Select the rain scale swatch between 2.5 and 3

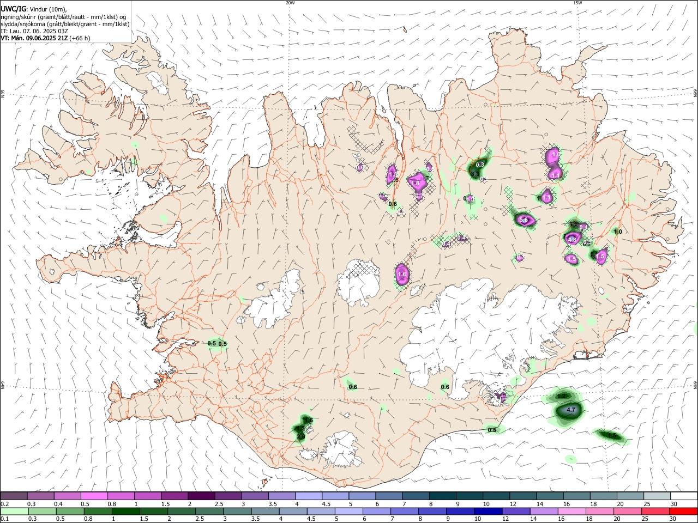click(x=209, y=511)
